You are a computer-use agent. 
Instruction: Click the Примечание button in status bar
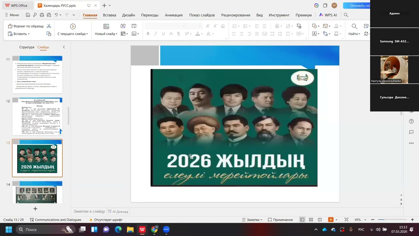(x=280, y=220)
